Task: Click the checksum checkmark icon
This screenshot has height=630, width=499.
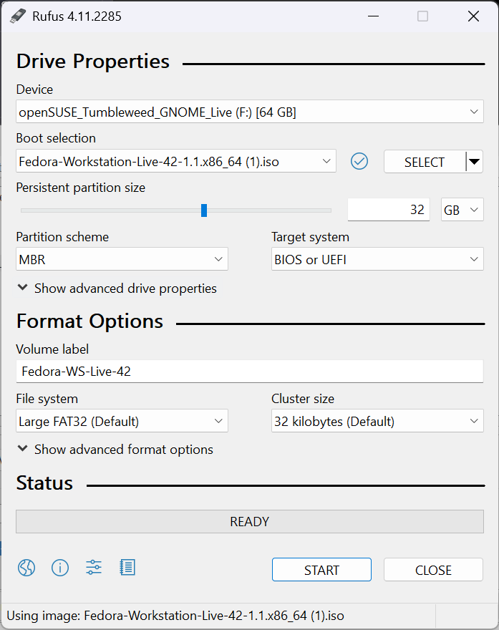Action: point(359,162)
